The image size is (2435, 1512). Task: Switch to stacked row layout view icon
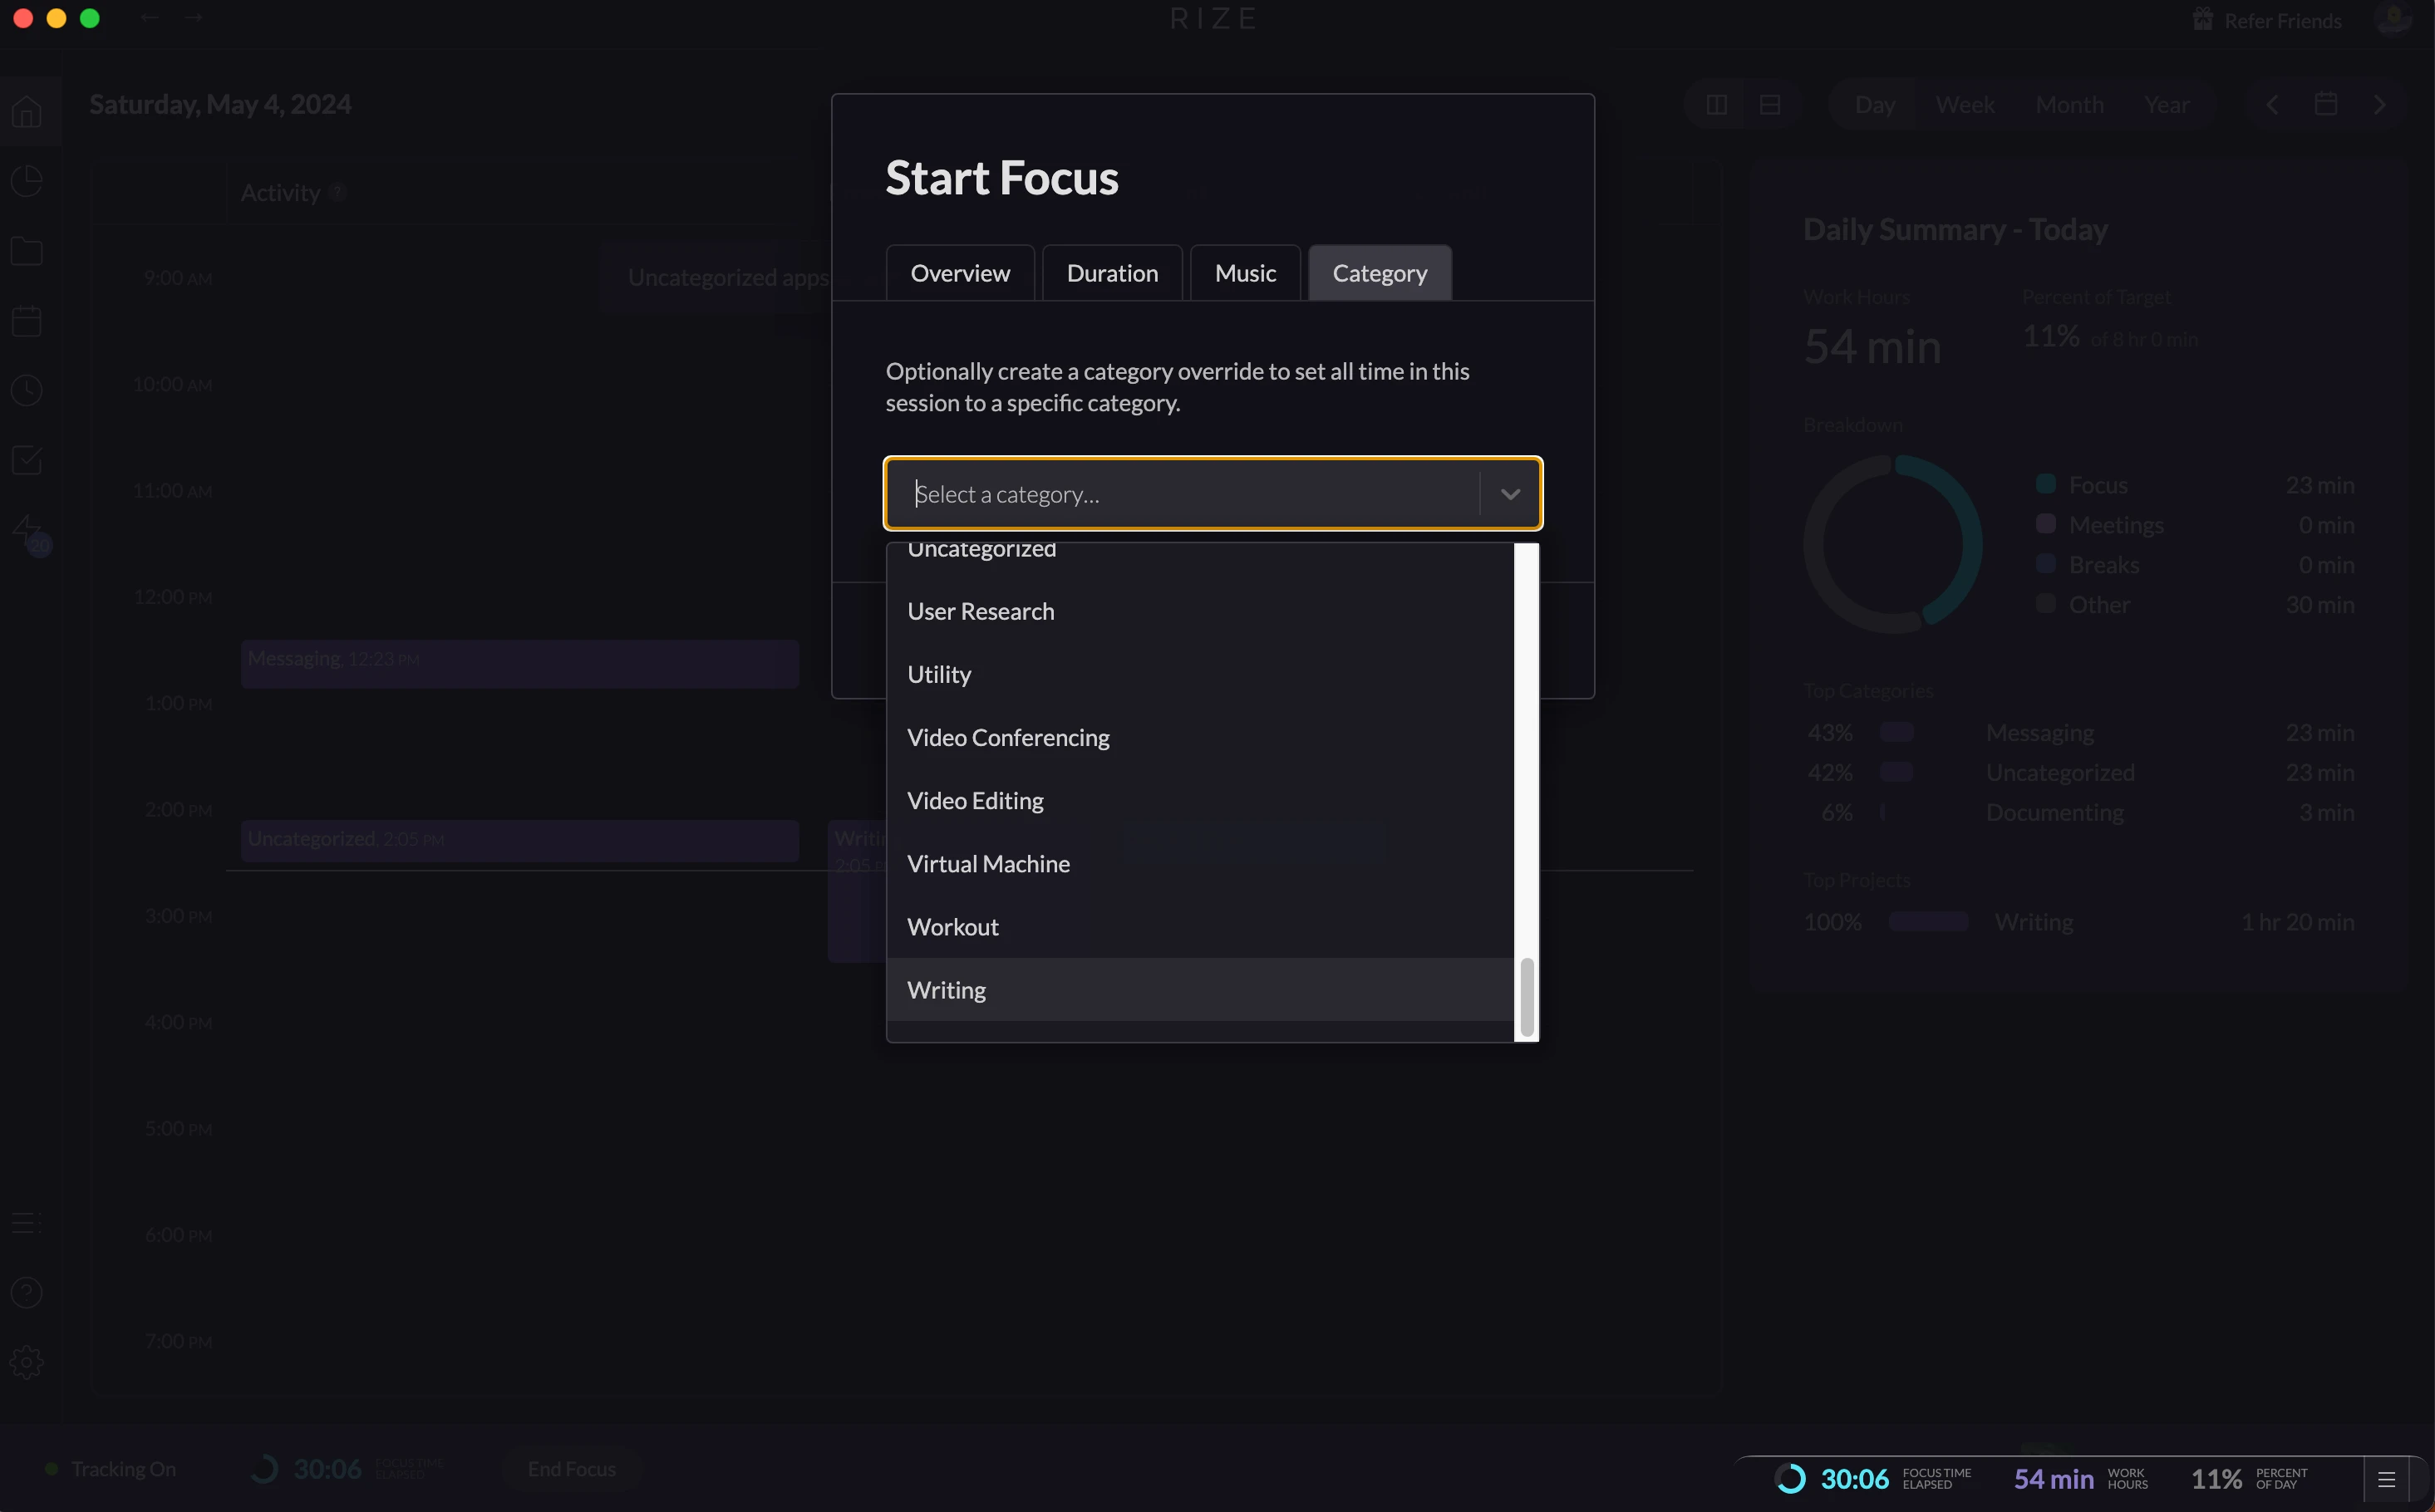click(x=1769, y=105)
